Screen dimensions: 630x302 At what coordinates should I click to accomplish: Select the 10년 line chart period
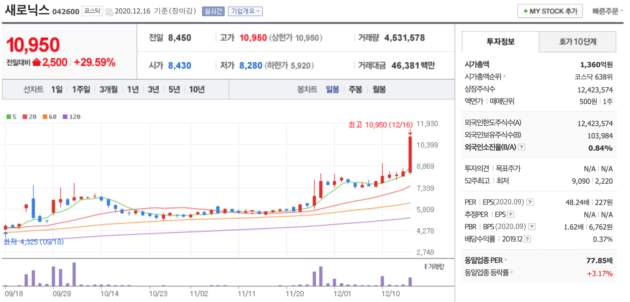197,90
